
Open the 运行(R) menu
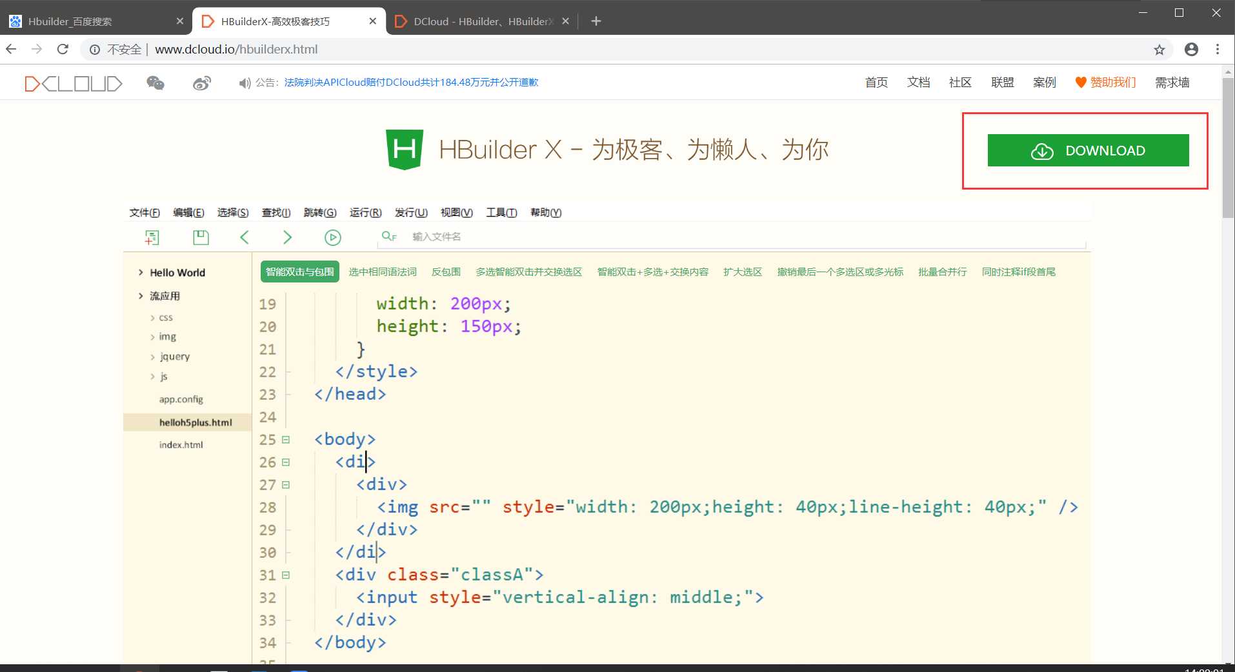click(366, 213)
